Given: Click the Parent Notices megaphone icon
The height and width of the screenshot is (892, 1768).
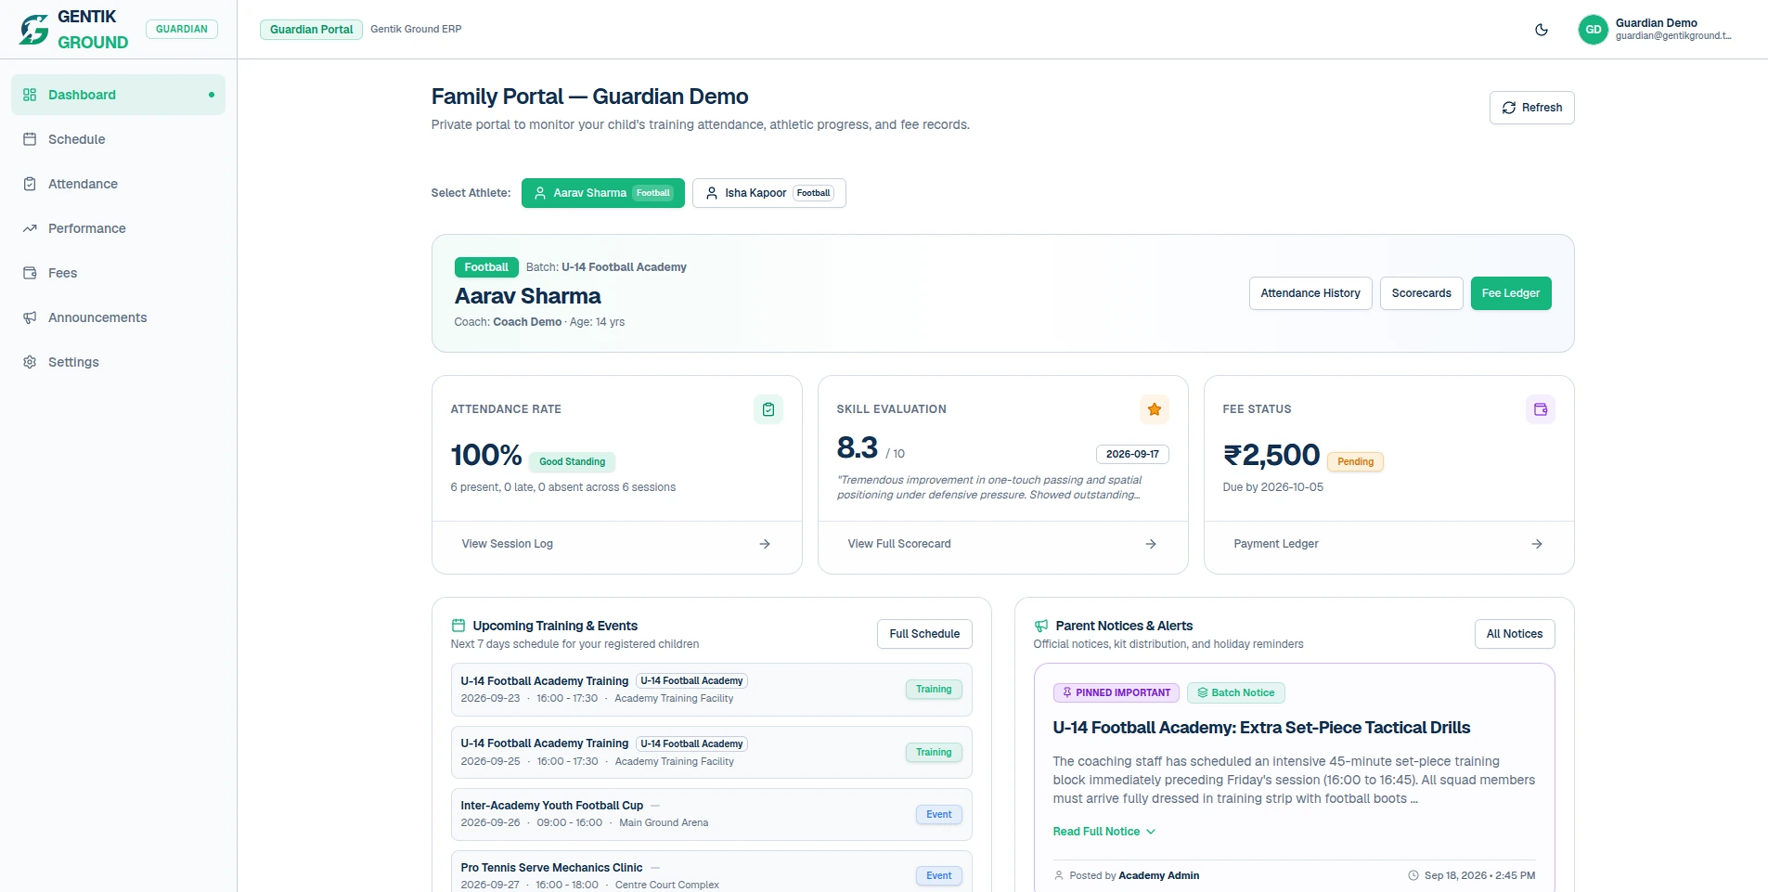Looking at the screenshot, I should (x=1041, y=626).
